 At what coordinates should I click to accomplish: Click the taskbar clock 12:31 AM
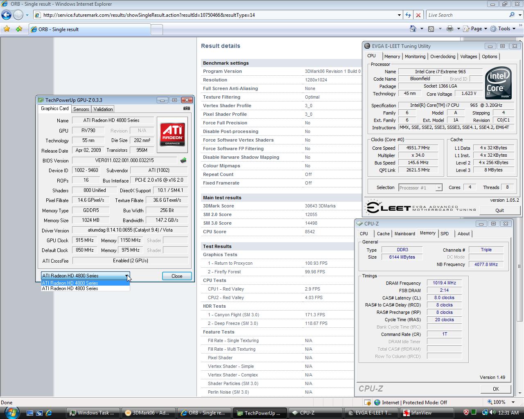click(508, 412)
